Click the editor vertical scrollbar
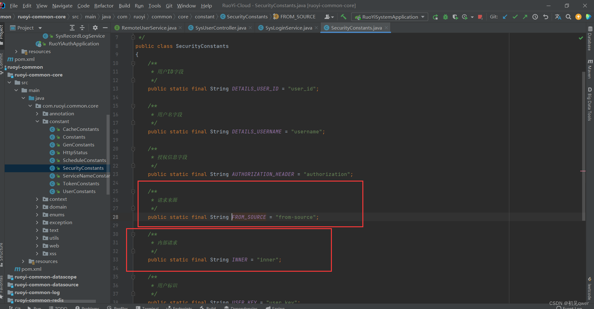Screen dimensions: 594x309 tap(583, 146)
